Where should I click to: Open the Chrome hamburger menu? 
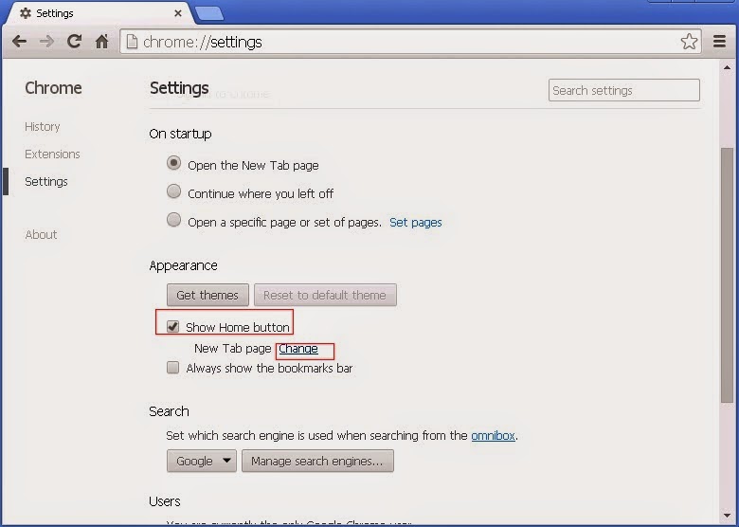pos(719,42)
